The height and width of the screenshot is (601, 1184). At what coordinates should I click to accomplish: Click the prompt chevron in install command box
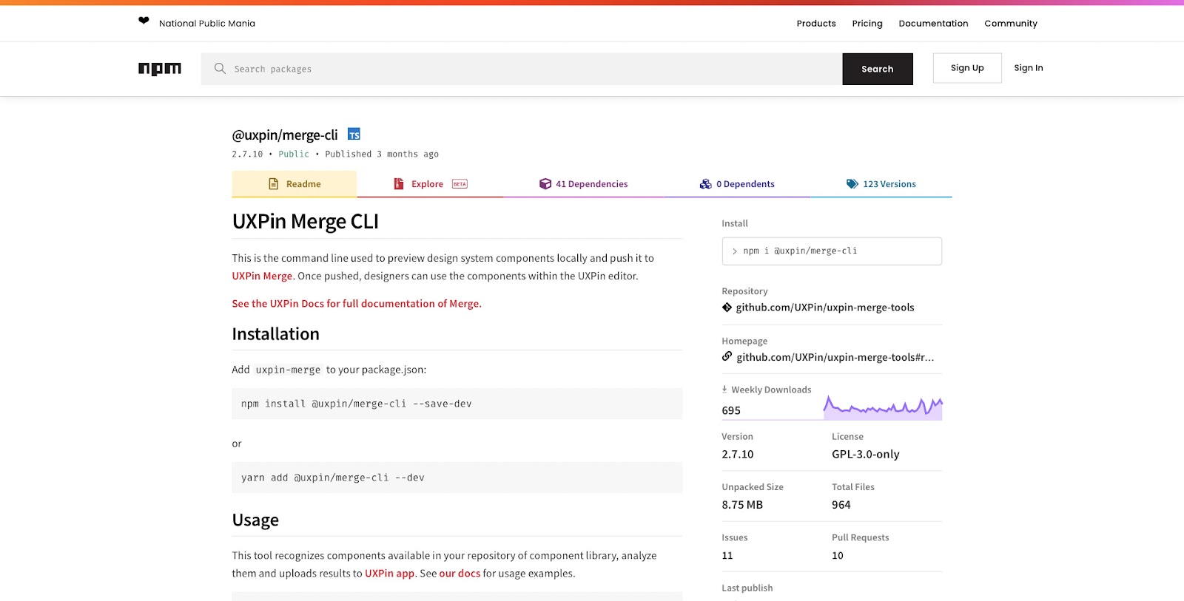735,251
